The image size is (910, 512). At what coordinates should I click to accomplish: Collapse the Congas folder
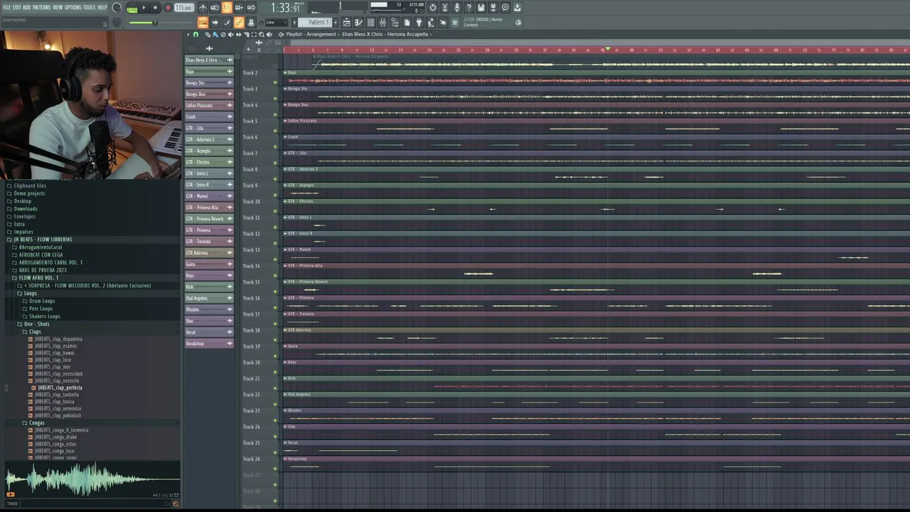pyautogui.click(x=33, y=423)
